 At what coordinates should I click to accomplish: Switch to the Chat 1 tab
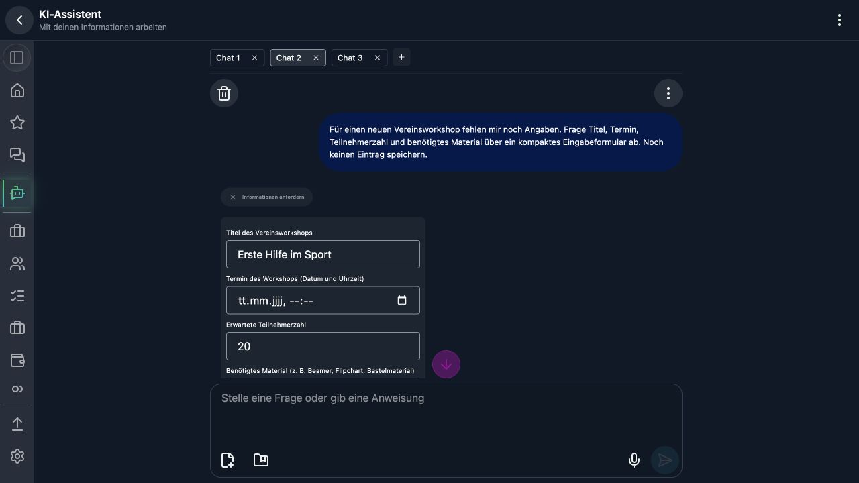(228, 58)
